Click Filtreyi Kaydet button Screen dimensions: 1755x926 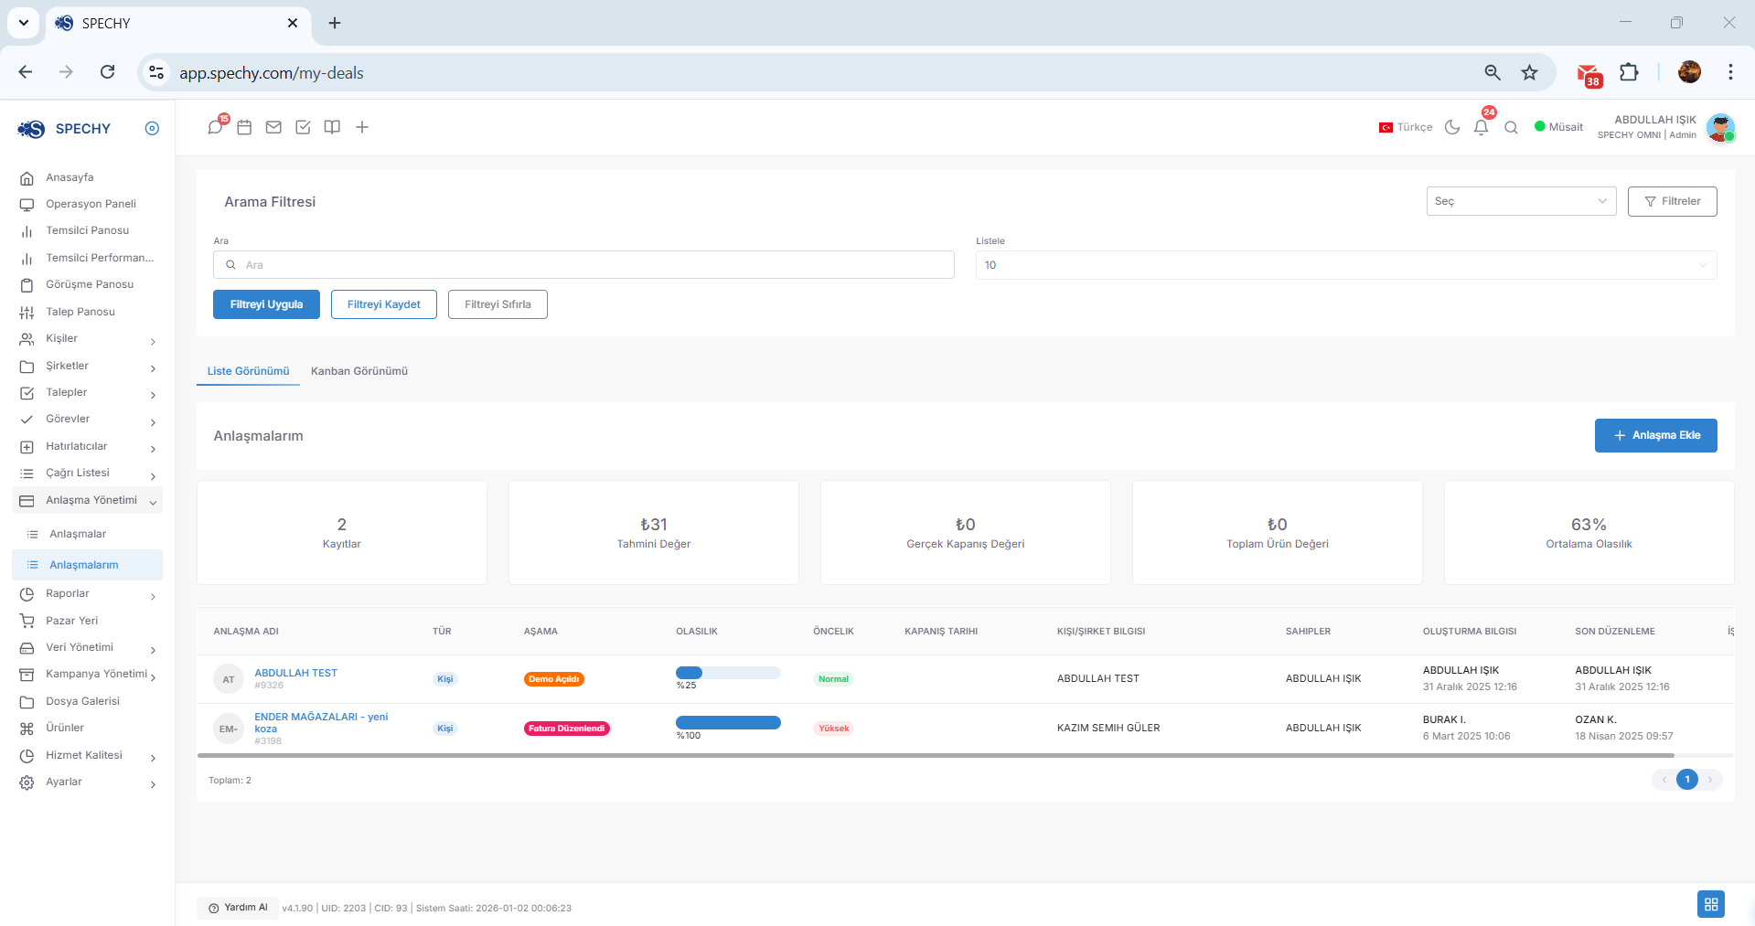coord(384,304)
